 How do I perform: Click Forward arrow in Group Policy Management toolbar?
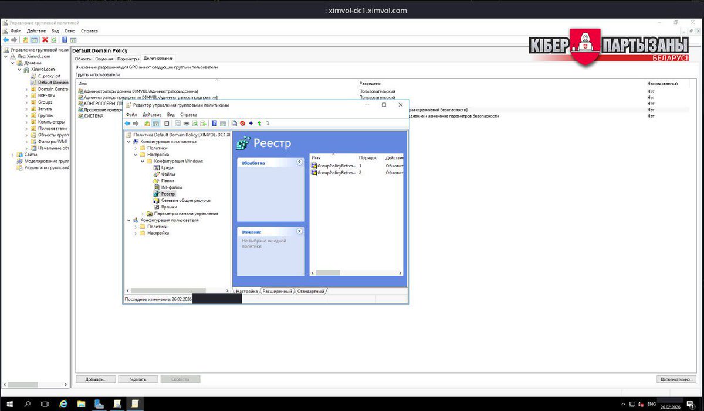coord(14,40)
